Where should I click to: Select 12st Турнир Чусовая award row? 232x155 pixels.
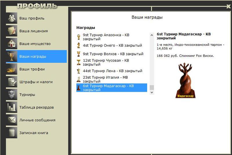click(112, 62)
